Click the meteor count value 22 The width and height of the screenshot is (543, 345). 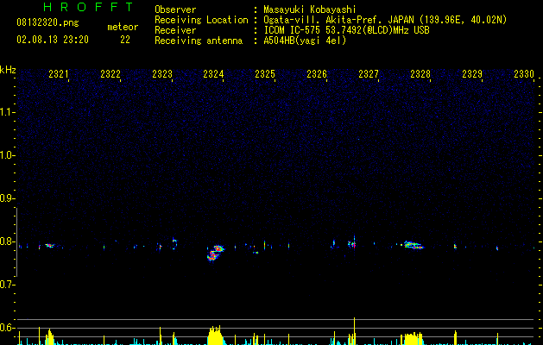click(125, 40)
